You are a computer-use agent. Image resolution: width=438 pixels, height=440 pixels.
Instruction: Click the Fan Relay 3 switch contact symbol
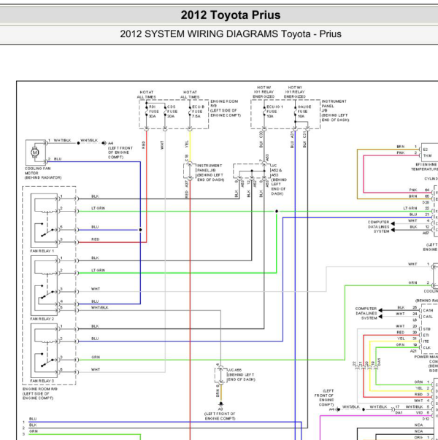coord(47,361)
